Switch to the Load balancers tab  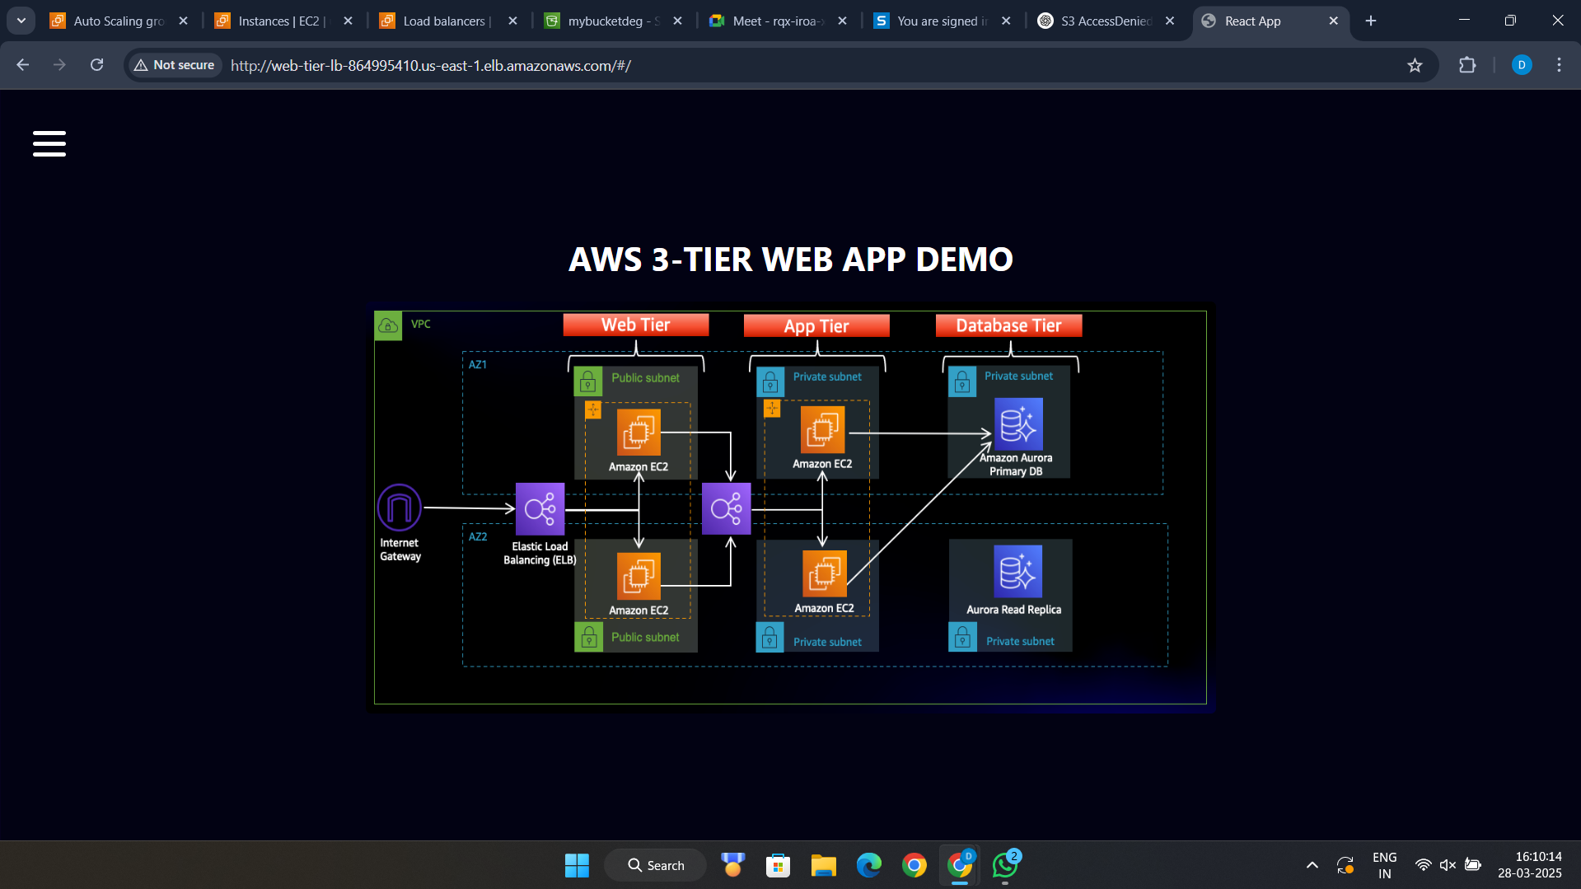click(x=447, y=21)
